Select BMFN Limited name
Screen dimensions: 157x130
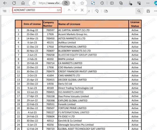tap(66, 59)
